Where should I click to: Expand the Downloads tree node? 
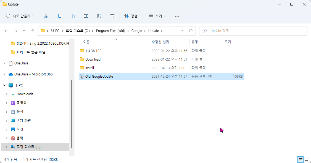pyautogui.click(x=7, y=94)
